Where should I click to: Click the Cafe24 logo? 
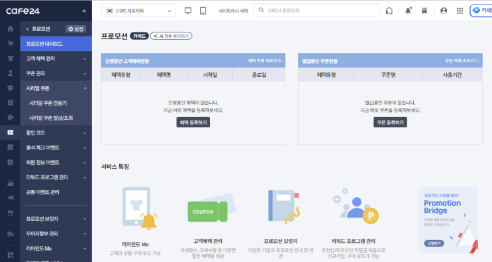click(23, 11)
